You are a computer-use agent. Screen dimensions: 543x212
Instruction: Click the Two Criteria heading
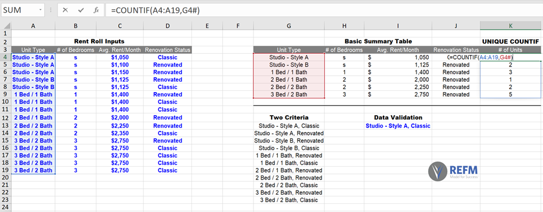[x=289, y=118]
